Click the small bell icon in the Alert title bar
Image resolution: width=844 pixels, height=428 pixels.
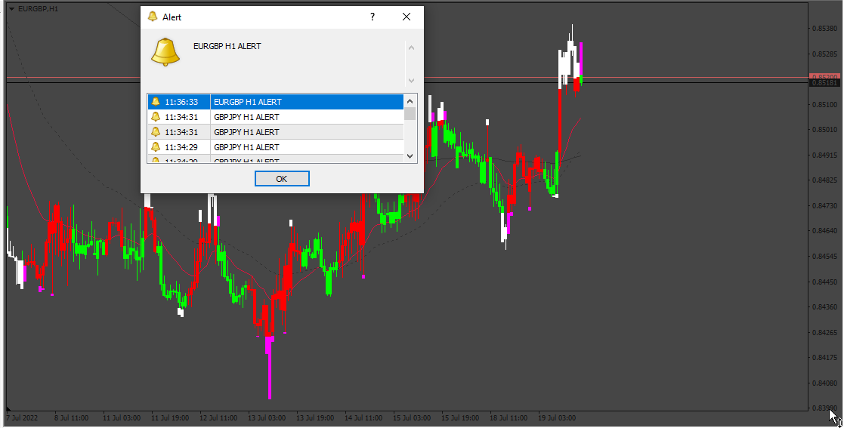(153, 17)
